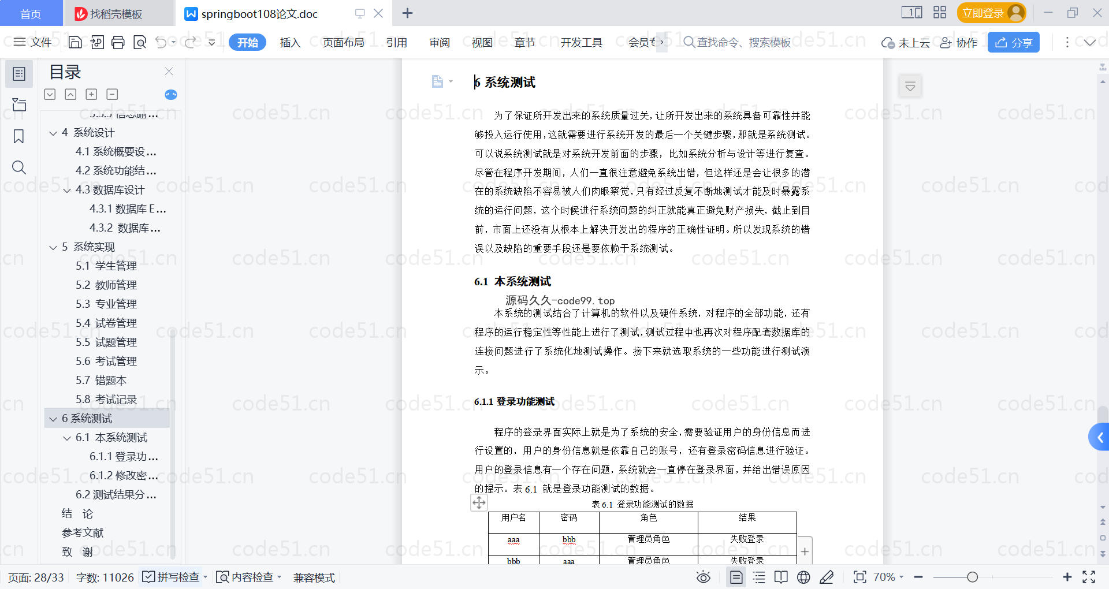Toggle eye protection mode icon
The height and width of the screenshot is (589, 1109).
(x=703, y=577)
